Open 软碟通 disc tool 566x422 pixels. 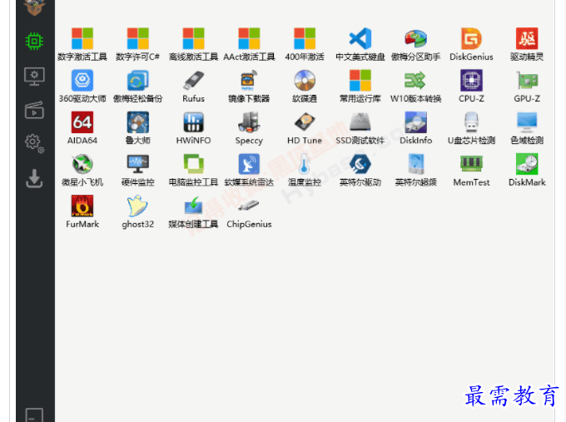coord(305,86)
